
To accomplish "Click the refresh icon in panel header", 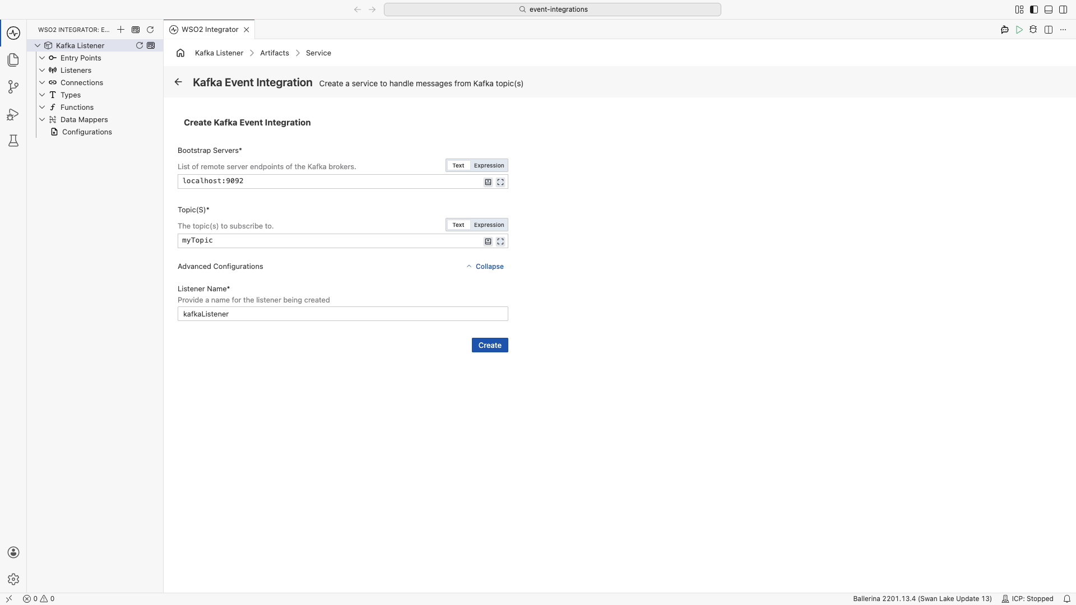I will (x=150, y=30).
